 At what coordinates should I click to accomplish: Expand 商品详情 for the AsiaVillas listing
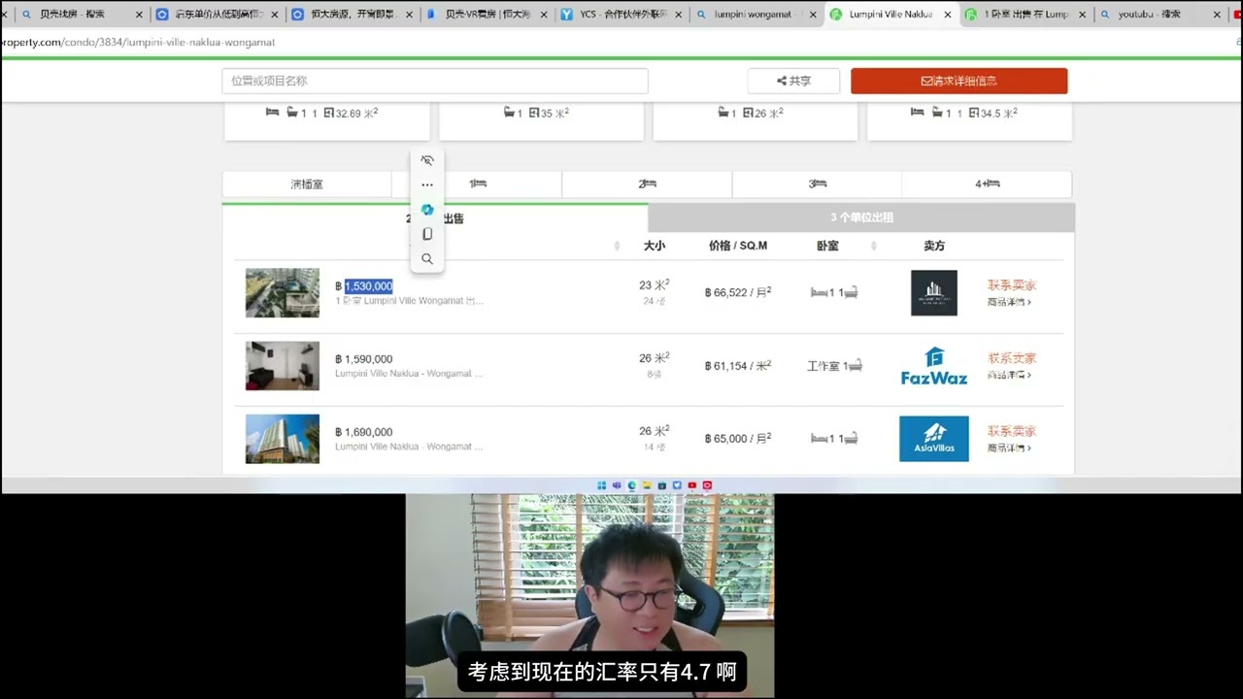pyautogui.click(x=1009, y=448)
